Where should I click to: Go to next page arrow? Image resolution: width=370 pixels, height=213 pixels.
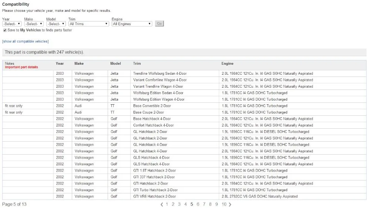pos(230,204)
